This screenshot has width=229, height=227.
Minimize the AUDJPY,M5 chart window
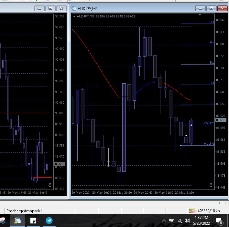click(201, 8)
